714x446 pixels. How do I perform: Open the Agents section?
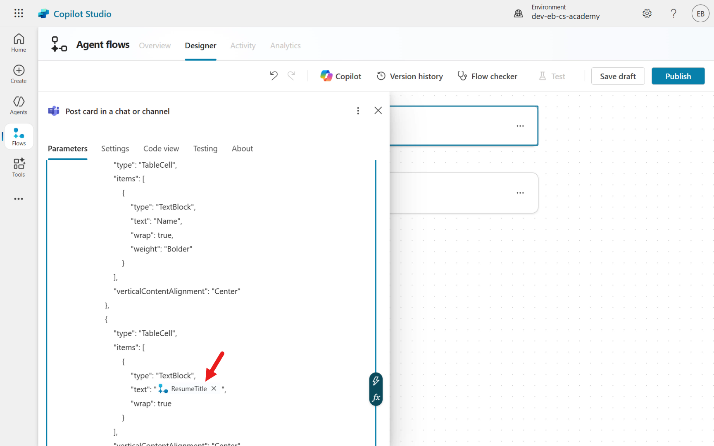(19, 105)
